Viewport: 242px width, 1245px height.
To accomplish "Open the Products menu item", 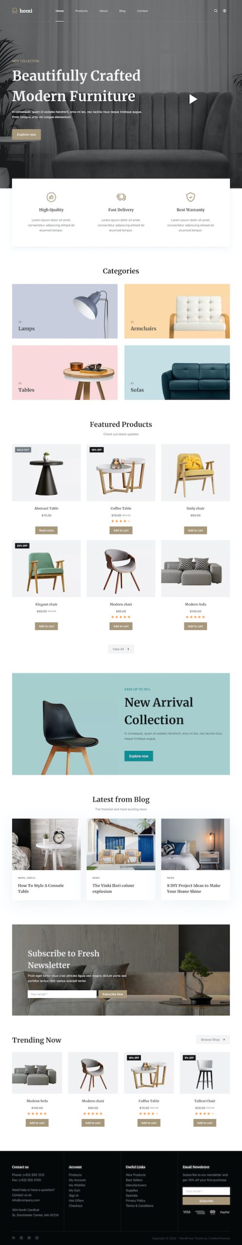I will pos(82,11).
